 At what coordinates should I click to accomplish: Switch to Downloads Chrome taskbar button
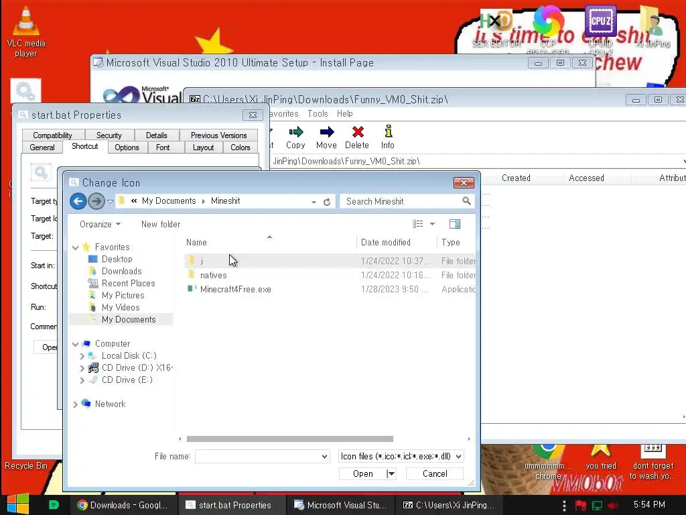tap(123, 505)
